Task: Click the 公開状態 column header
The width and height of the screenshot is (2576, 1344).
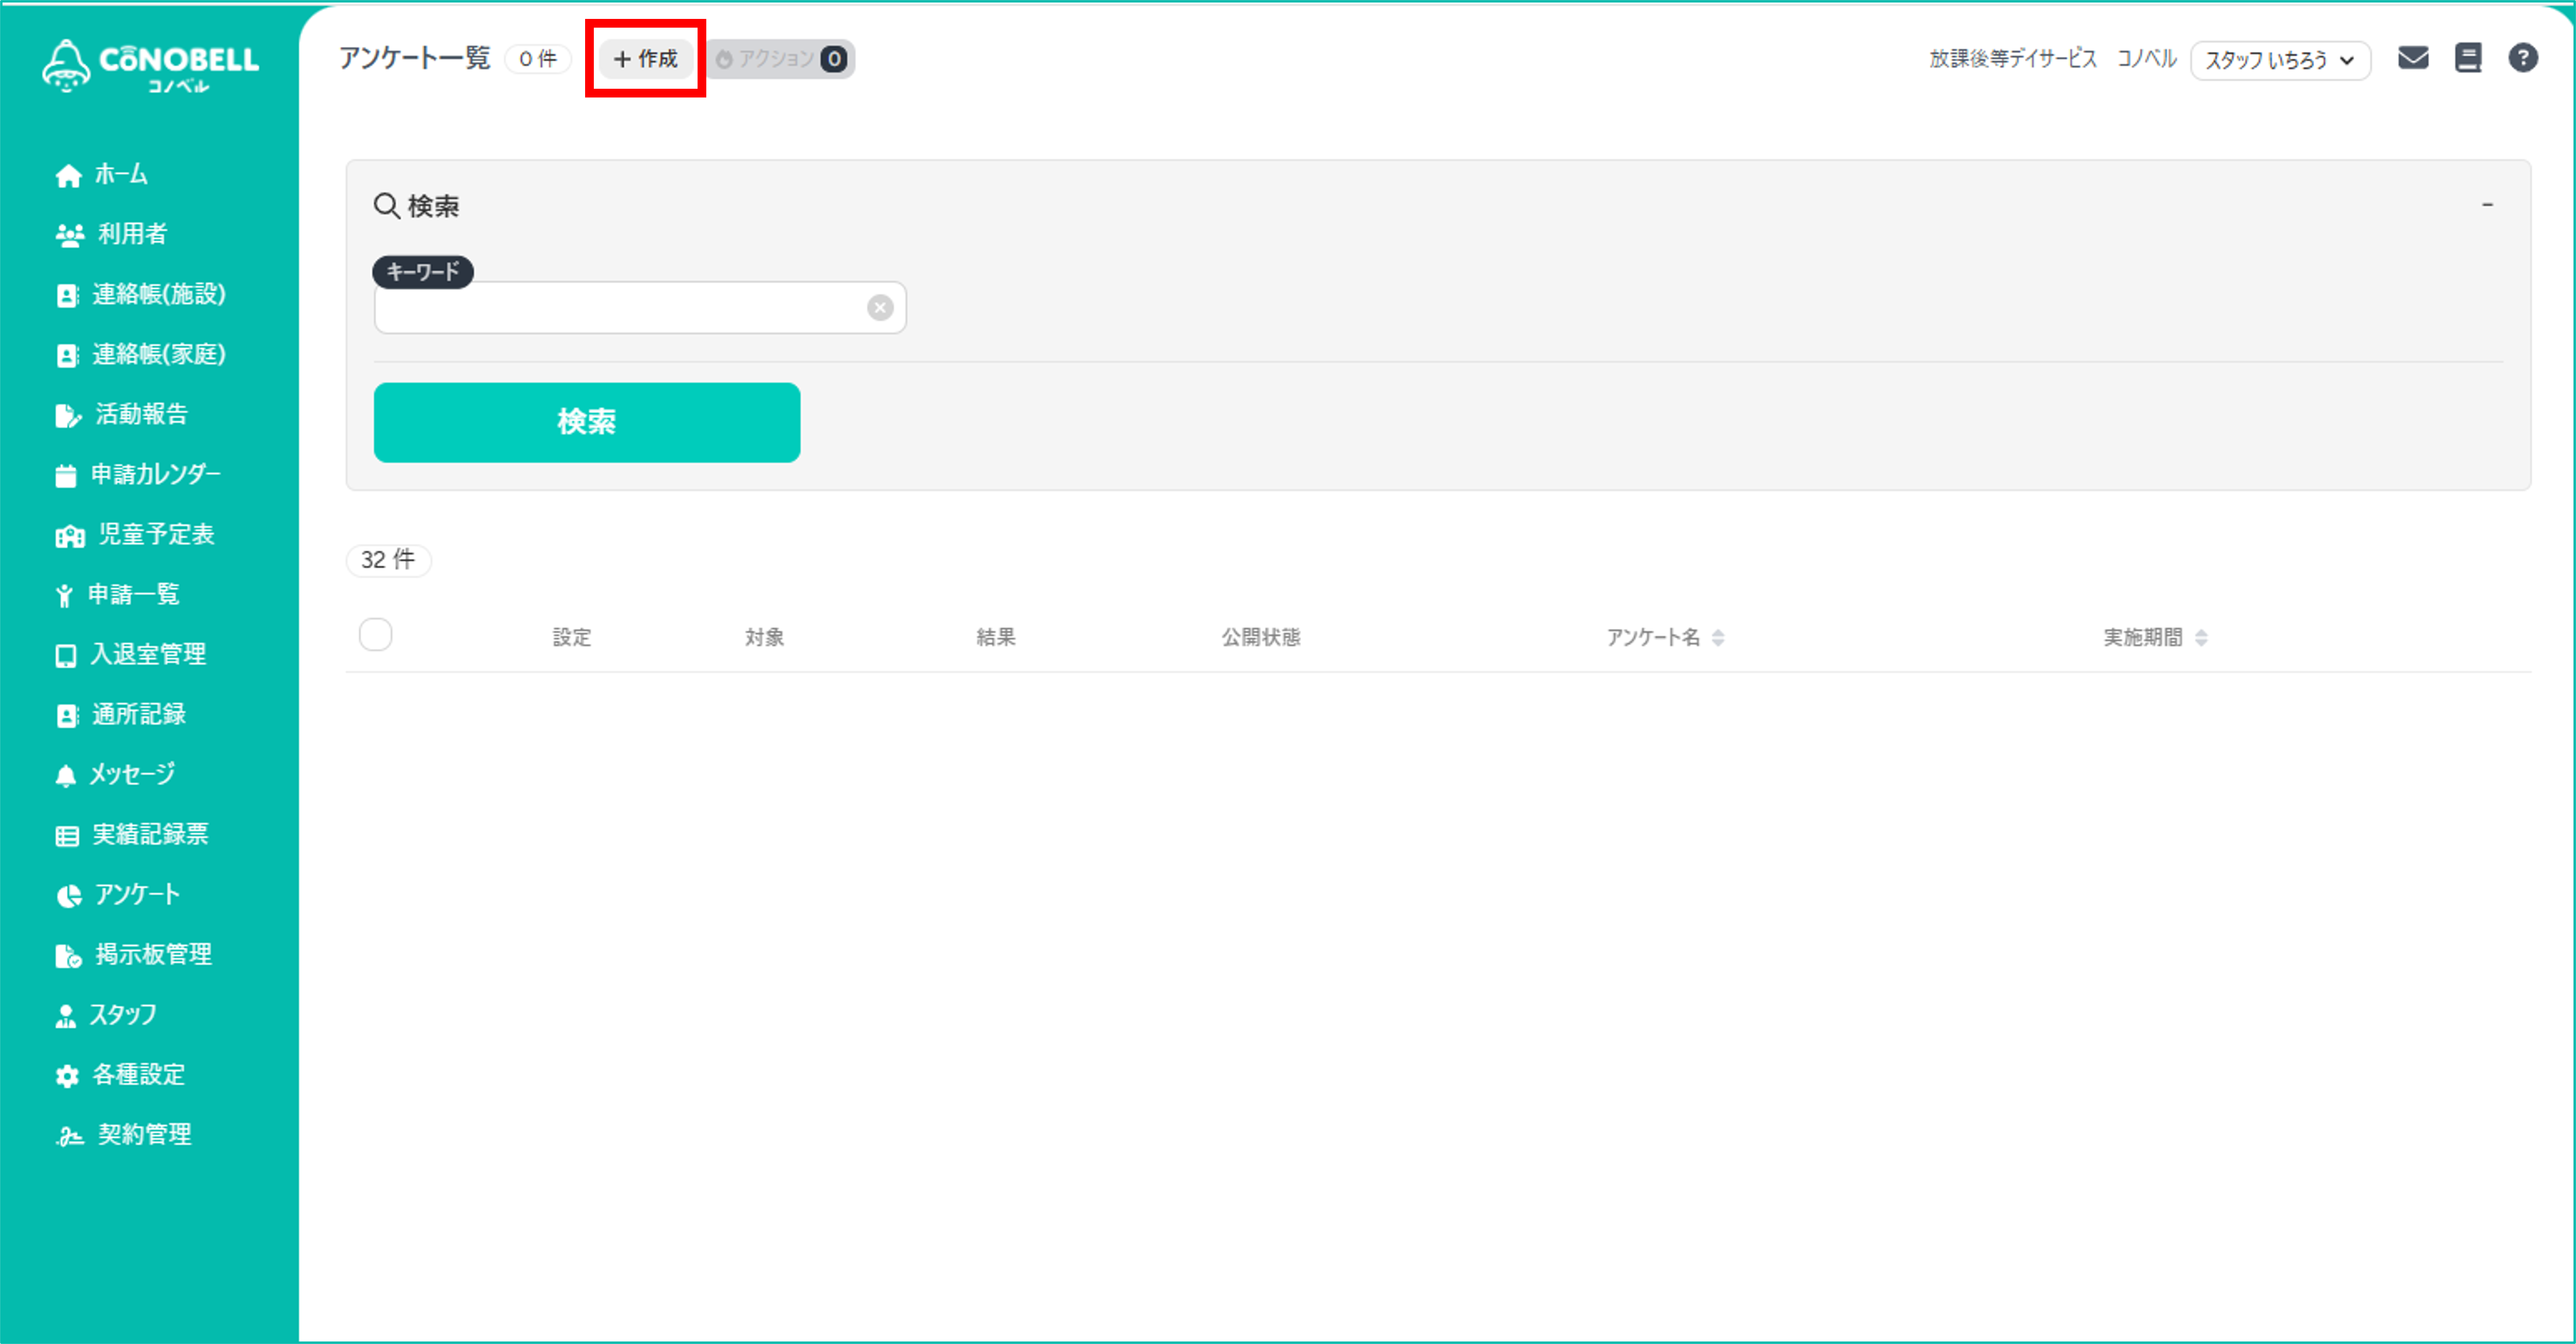Action: [1261, 637]
